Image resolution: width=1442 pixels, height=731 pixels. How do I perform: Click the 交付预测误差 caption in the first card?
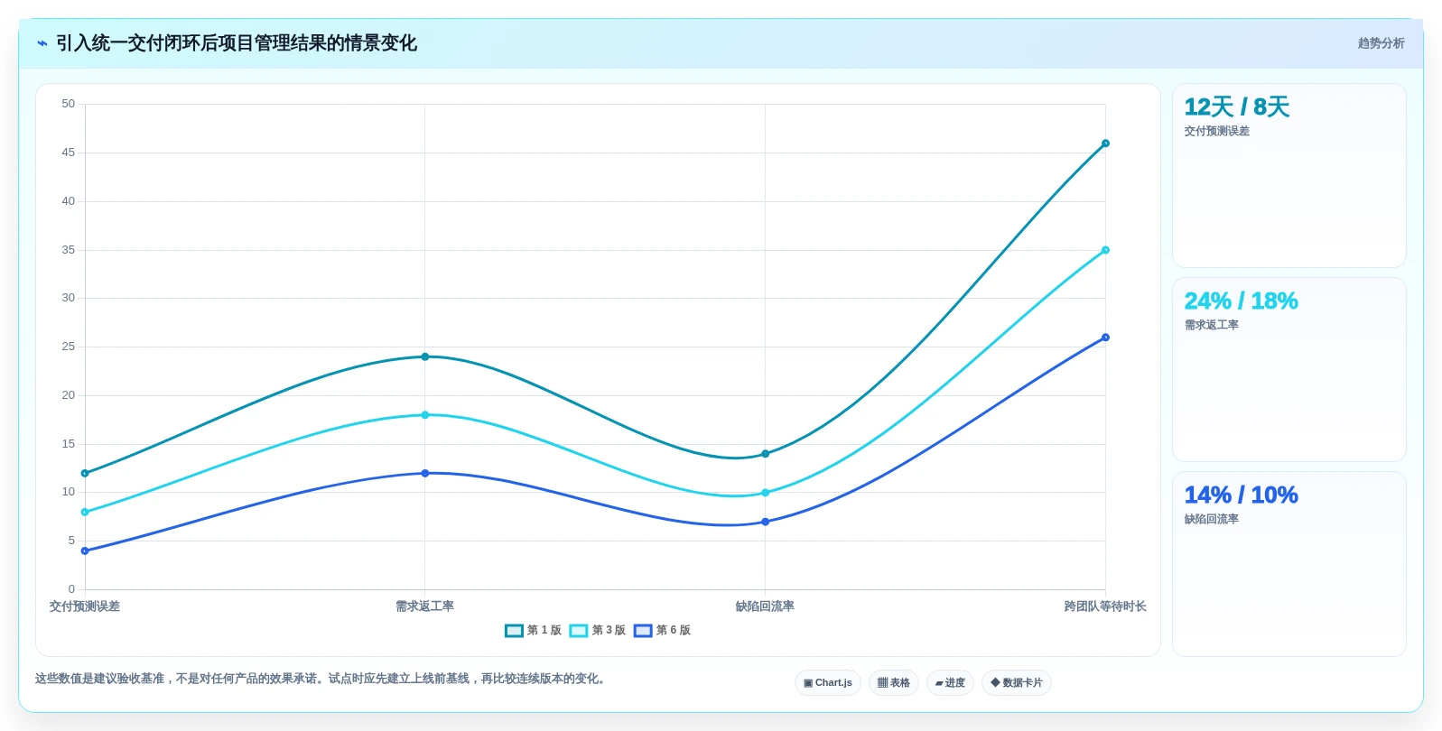point(1217,131)
